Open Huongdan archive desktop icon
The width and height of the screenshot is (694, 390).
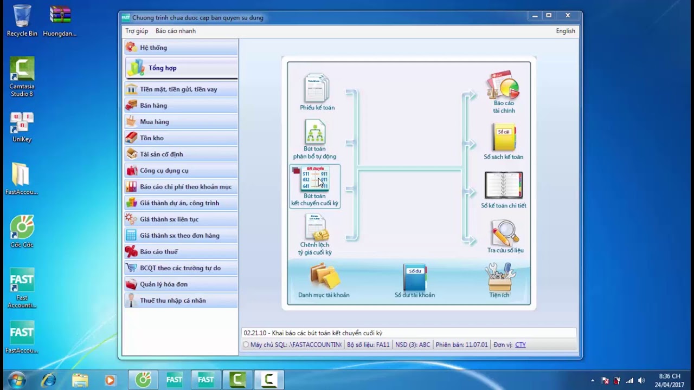(x=60, y=21)
